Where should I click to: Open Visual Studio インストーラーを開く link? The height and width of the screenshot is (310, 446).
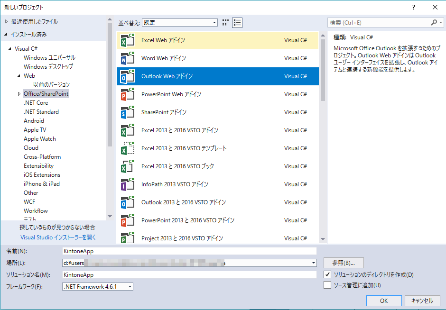tap(58, 237)
